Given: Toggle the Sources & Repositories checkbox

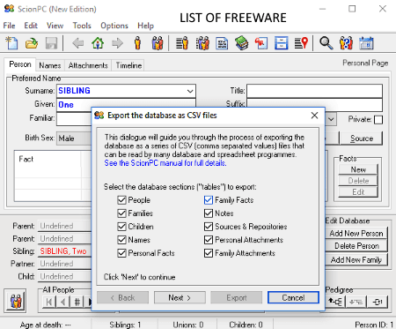Looking at the screenshot, I should point(209,227).
